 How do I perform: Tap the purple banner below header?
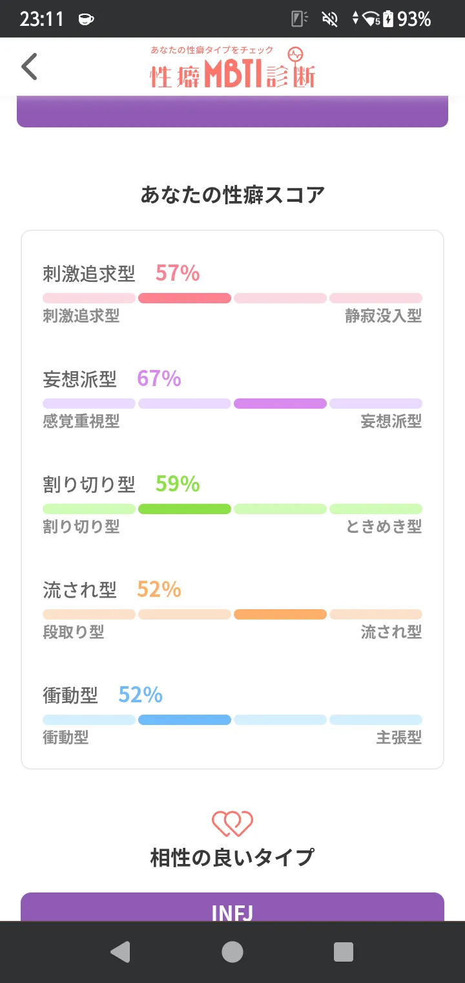point(232,112)
